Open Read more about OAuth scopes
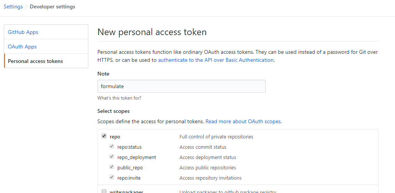Image resolution: width=395 pixels, height=193 pixels. 244,122
